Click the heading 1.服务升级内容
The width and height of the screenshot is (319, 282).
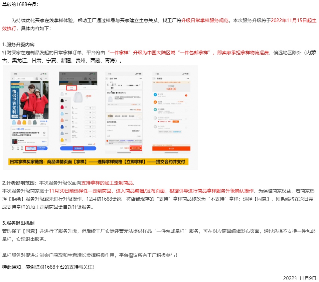coord(18,45)
